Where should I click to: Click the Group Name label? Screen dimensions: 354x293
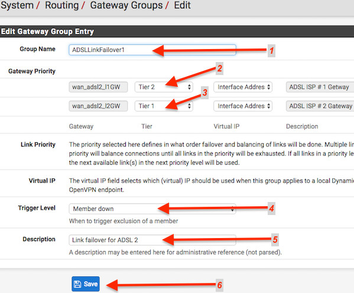tap(37, 49)
